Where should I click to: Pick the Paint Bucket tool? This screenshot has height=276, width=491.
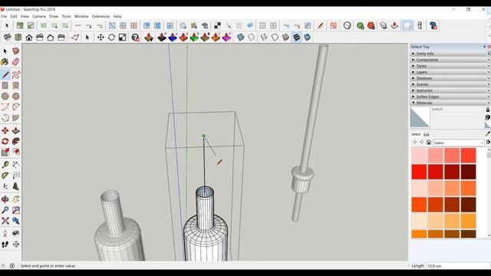pos(5,61)
